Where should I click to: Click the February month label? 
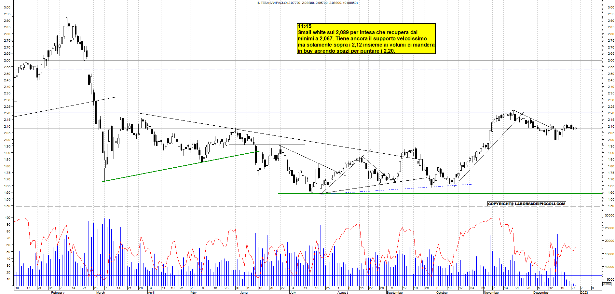[58, 292]
